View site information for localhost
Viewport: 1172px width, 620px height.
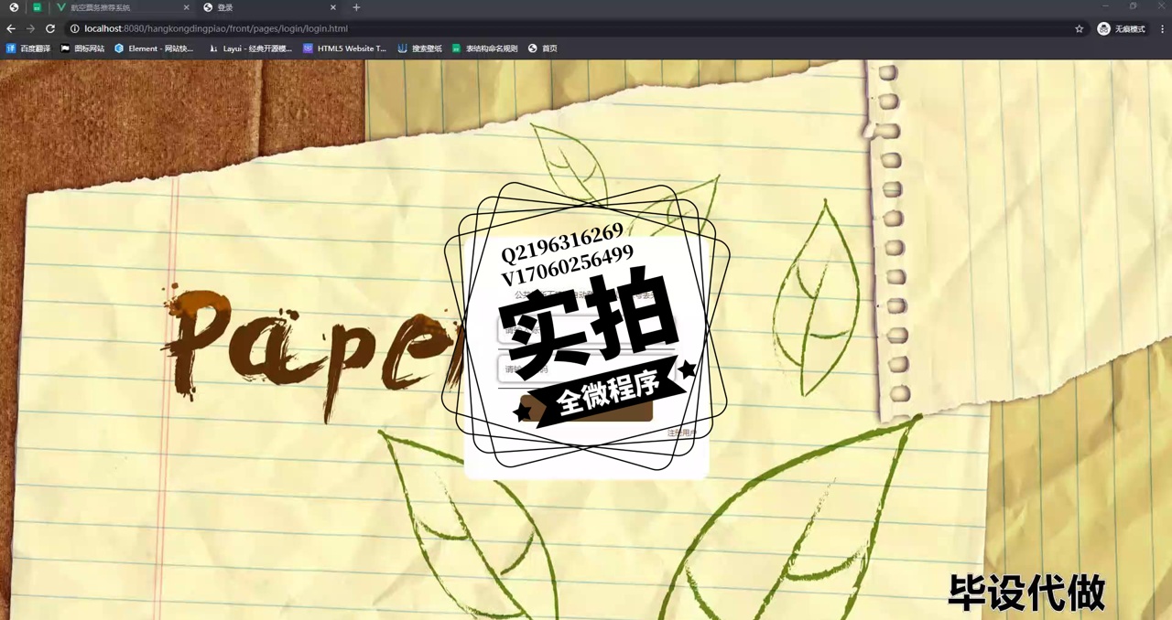click(75, 28)
